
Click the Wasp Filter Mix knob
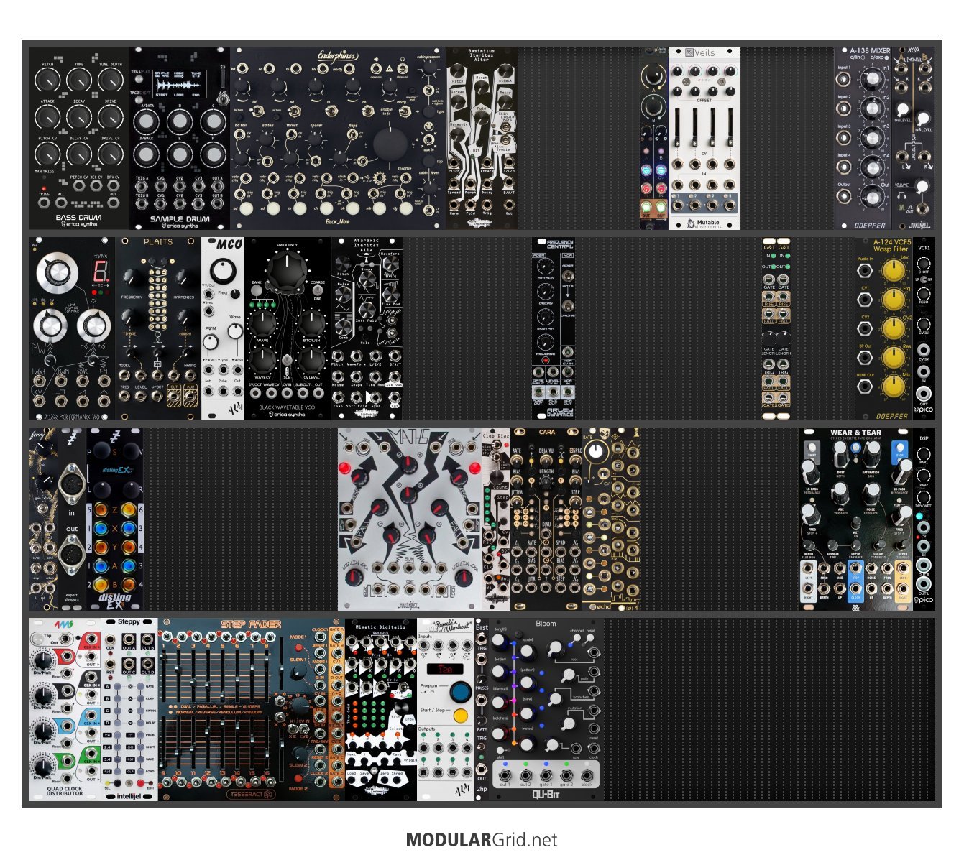coord(893,387)
